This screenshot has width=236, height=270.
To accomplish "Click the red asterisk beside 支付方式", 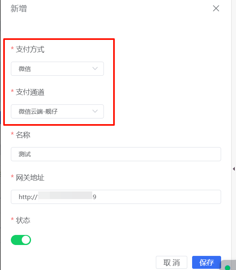I will (12, 48).
